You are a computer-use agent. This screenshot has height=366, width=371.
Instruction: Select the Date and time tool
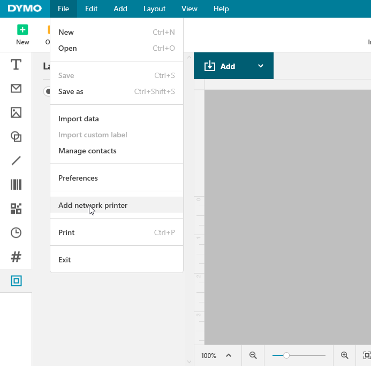16,232
